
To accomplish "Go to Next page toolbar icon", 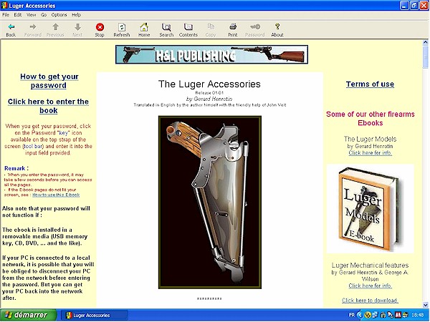I will (x=77, y=27).
